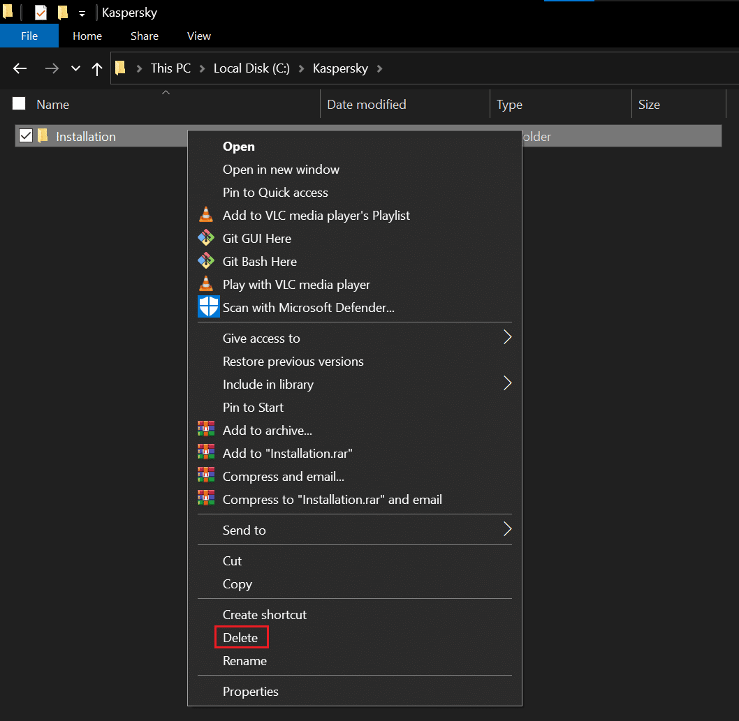Click the WinRAR icon beside Add to archive
Viewport: 739px width, 721px height.
click(206, 429)
